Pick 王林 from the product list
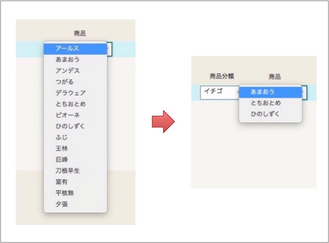 pos(75,148)
